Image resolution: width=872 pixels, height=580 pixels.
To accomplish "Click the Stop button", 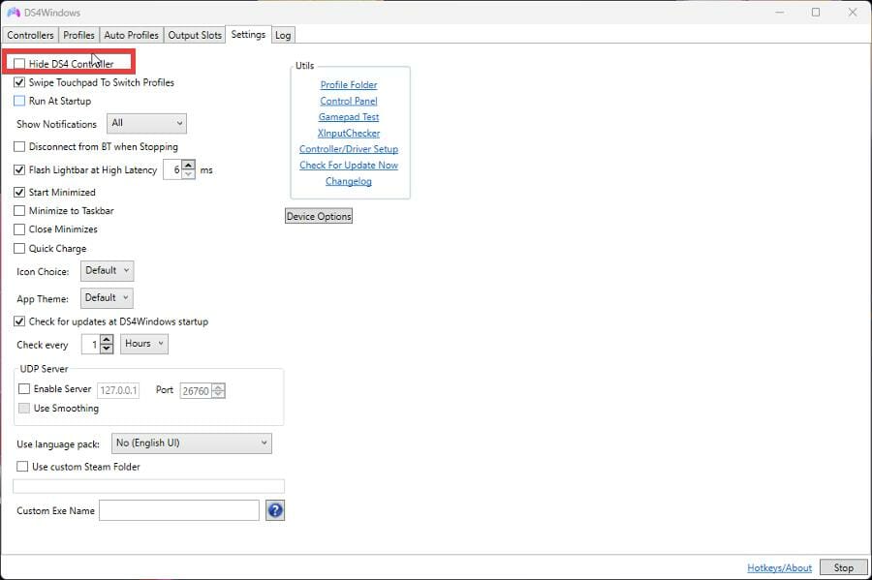I will click(x=844, y=567).
